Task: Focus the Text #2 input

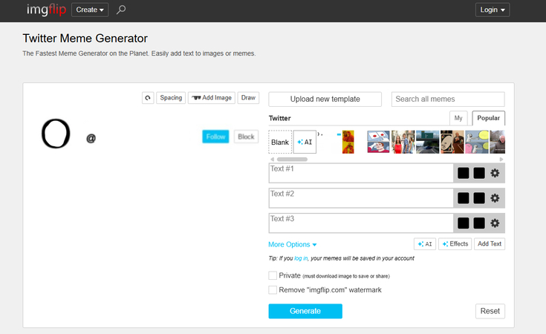Action: point(361,198)
